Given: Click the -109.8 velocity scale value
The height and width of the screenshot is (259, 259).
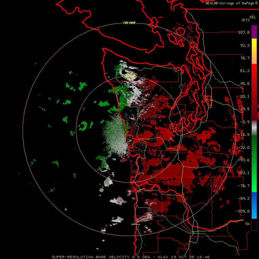Looking at the screenshot, I should click(243, 211).
